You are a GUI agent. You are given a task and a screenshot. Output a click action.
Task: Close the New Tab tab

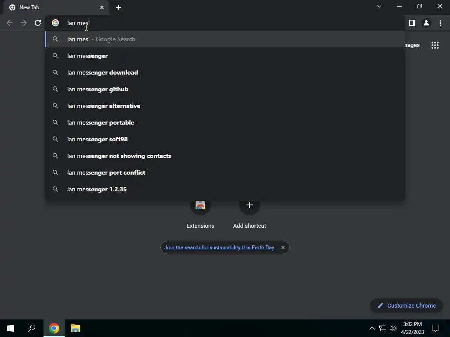[102, 7]
